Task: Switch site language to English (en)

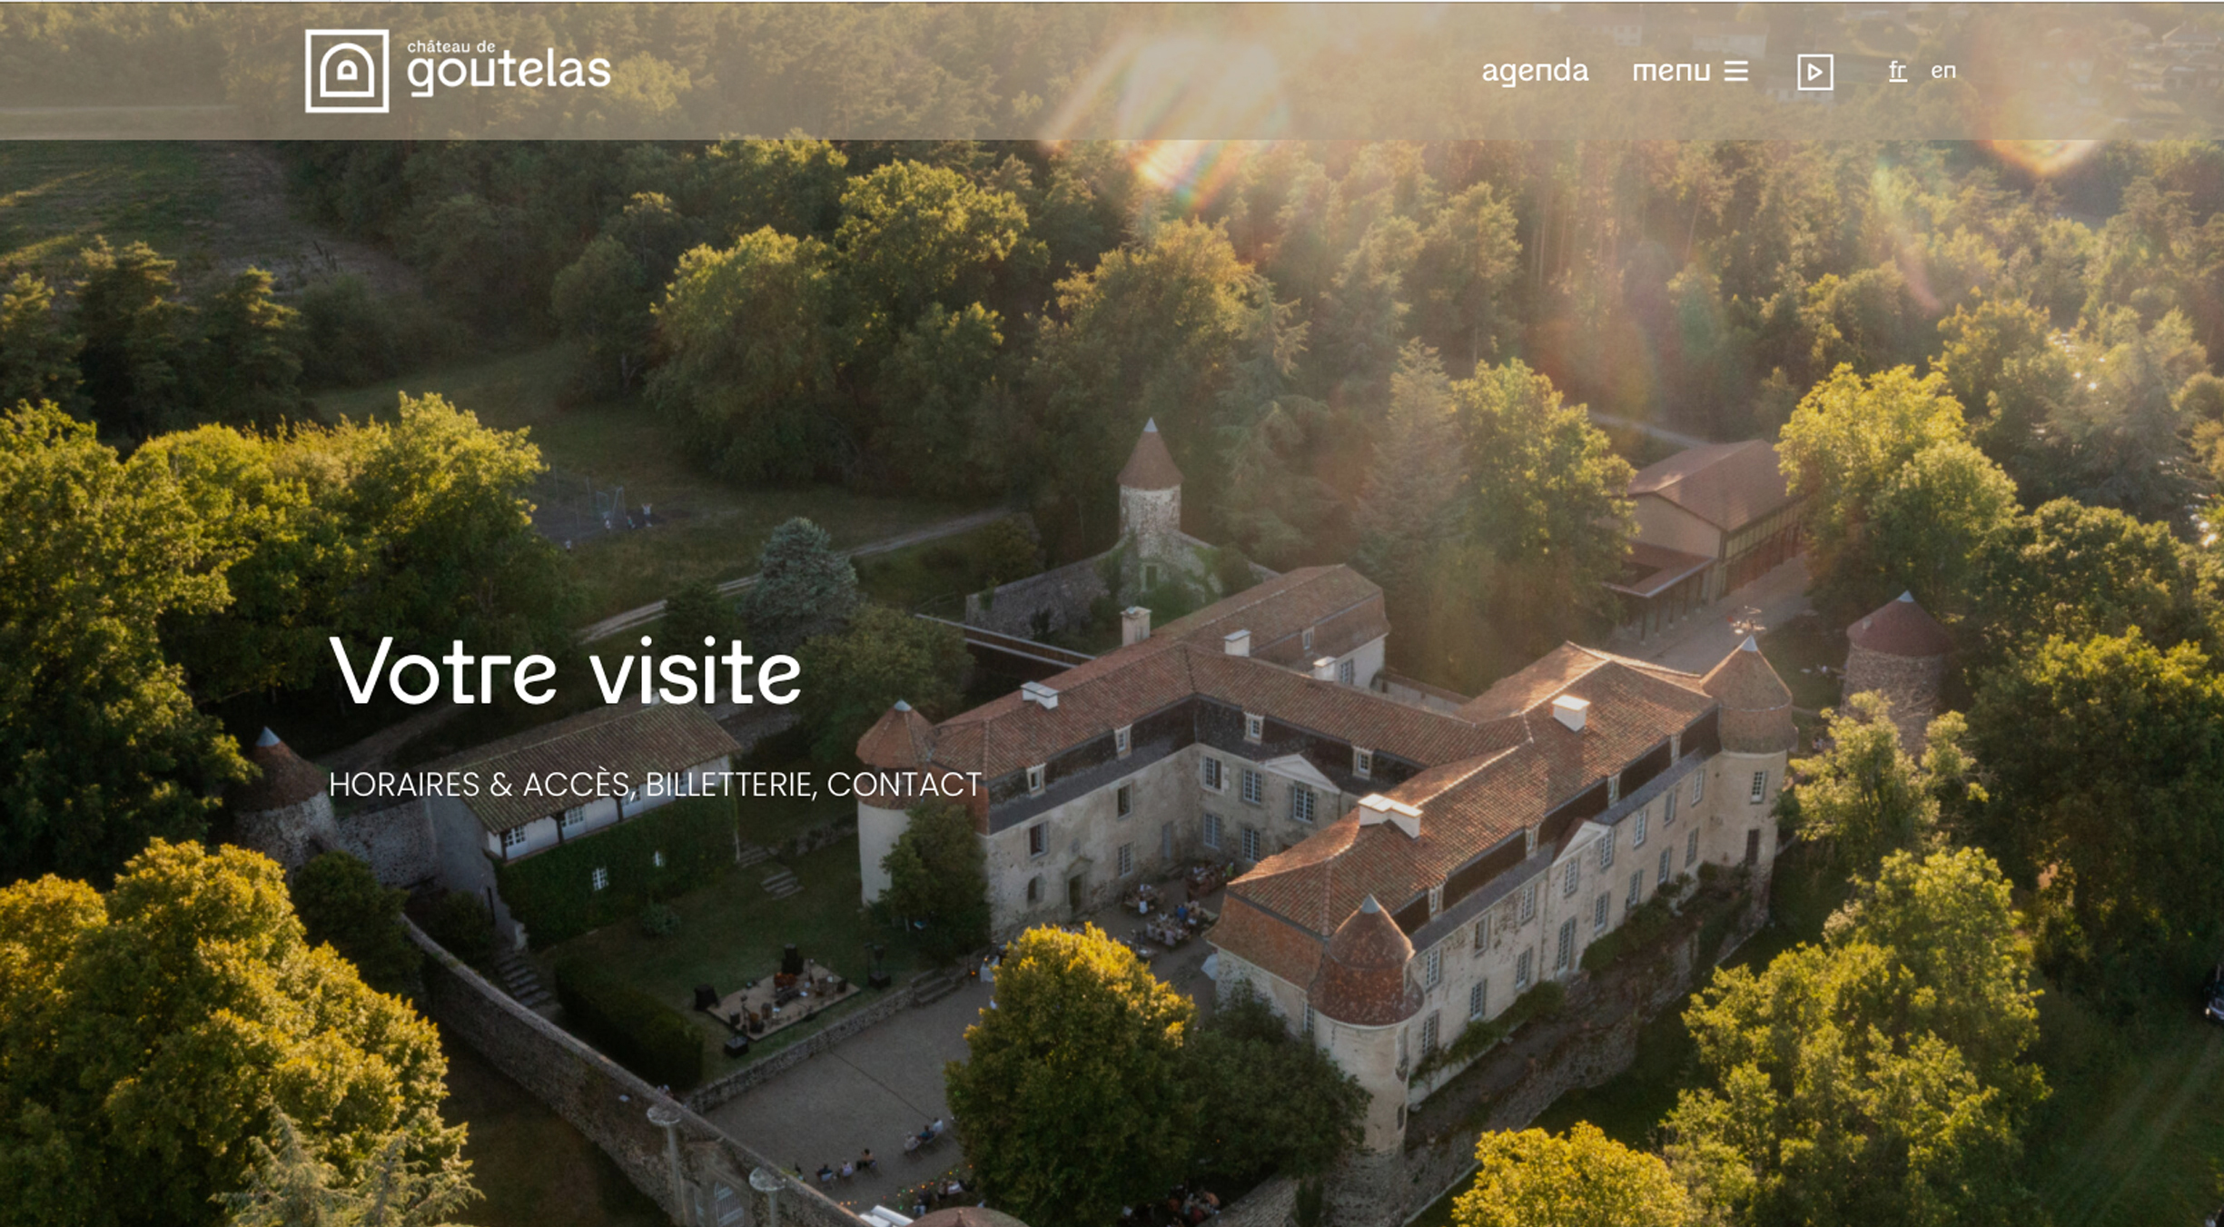Action: 1942,71
